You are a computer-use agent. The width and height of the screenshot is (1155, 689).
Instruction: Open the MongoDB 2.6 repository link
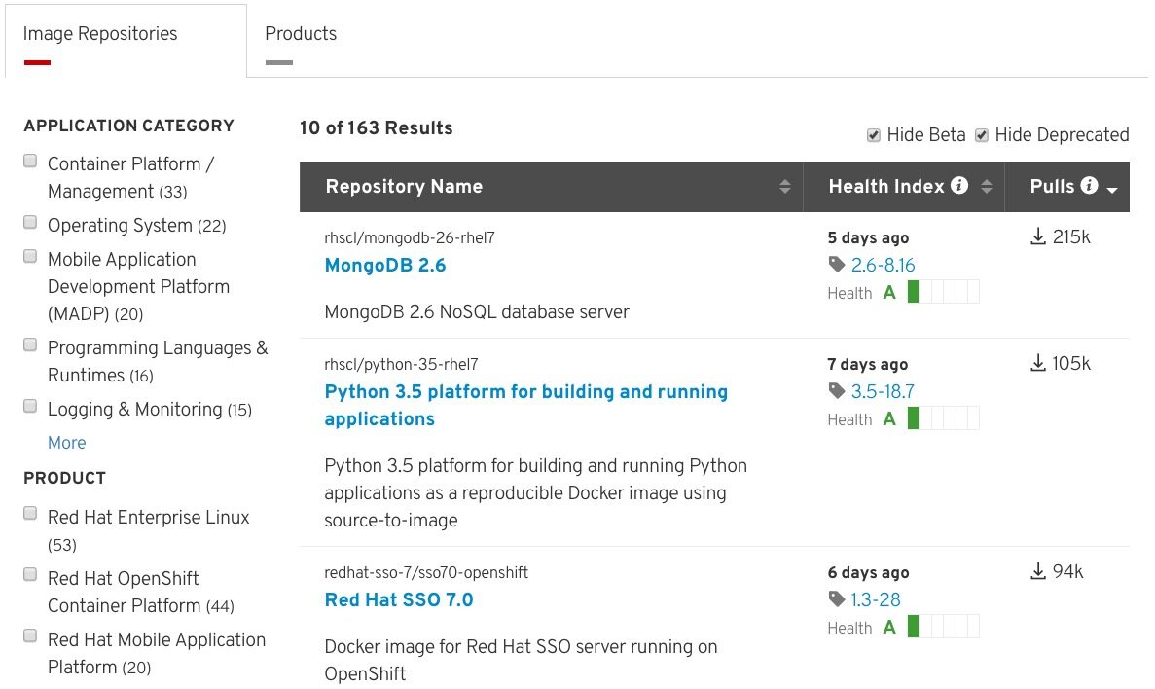tap(385, 266)
